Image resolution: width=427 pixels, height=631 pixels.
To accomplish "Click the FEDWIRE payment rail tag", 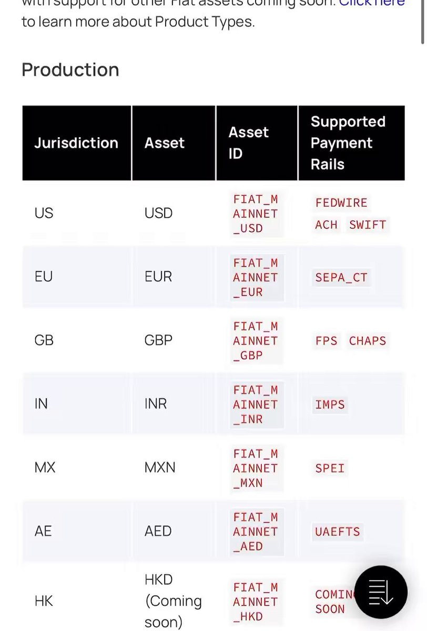I will click(341, 203).
